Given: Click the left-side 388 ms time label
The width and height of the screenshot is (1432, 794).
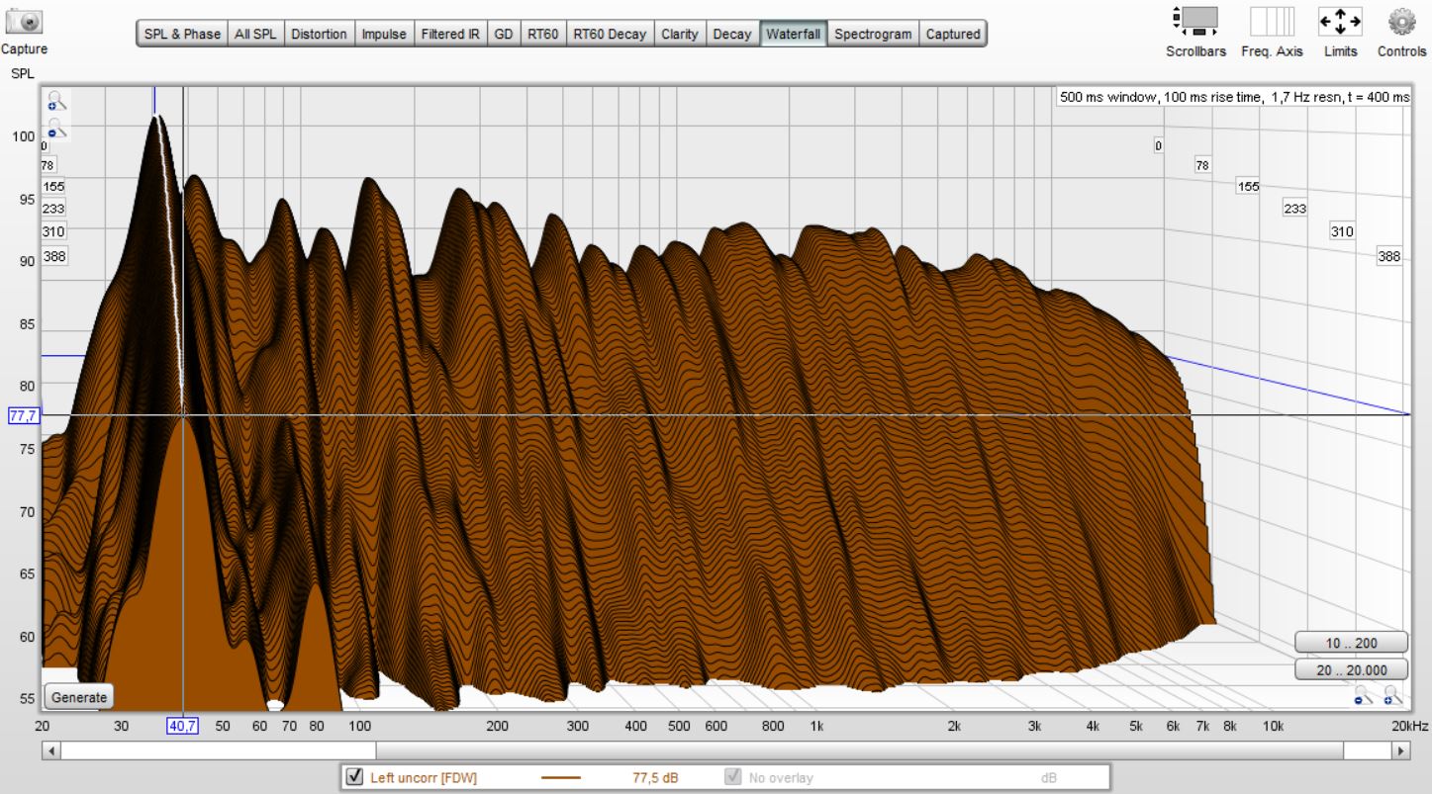Looking at the screenshot, I should (53, 256).
